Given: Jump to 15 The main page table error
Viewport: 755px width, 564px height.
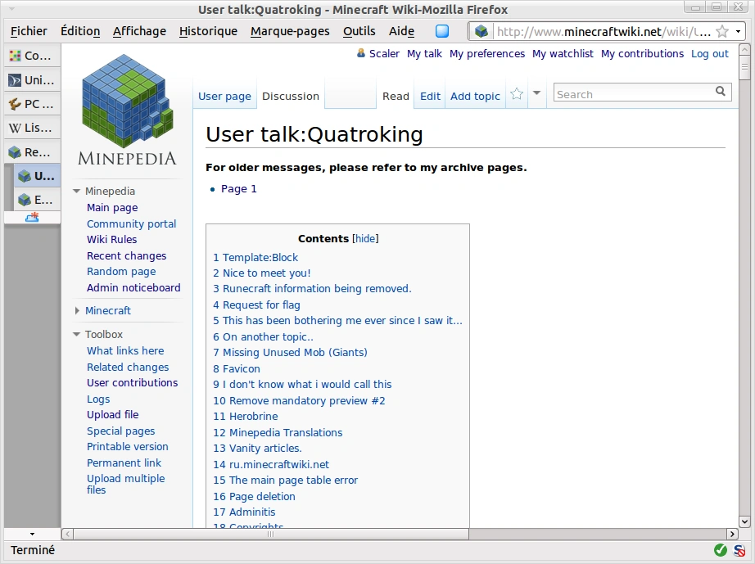Looking at the screenshot, I should tap(285, 481).
